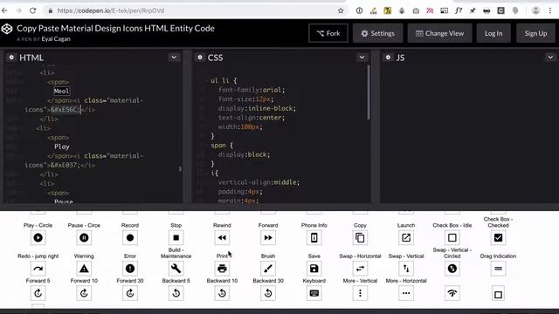Click the word Play in HTML editor
559x314 pixels.
pos(62,147)
